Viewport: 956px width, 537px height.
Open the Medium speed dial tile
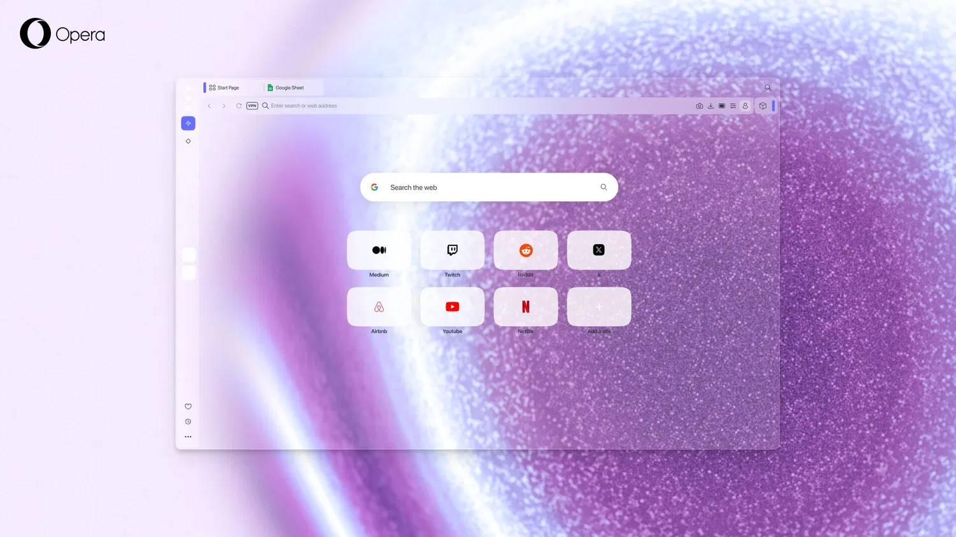379,250
